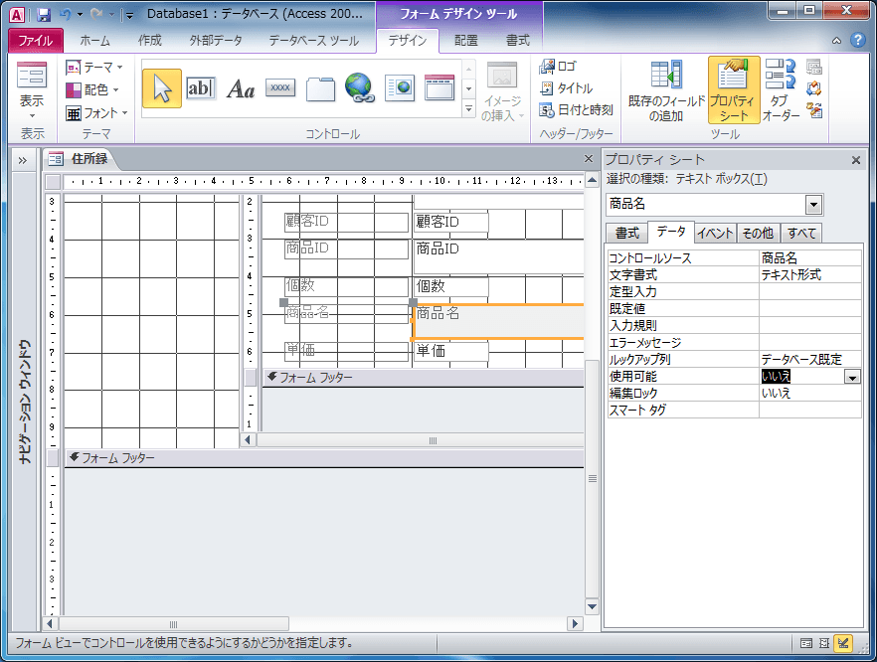The image size is (877, 662).
Task: Click 既存のフィールドの追加 button
Action: 665,90
